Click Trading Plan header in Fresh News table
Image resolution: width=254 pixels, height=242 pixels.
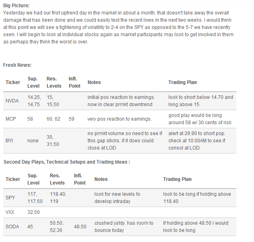click(x=182, y=82)
